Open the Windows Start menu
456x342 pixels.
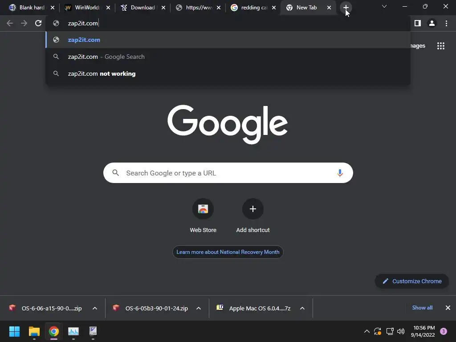[14, 331]
